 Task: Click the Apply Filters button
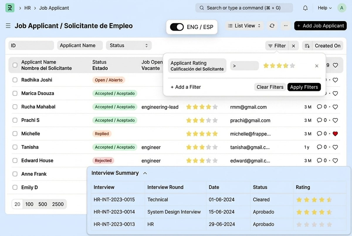point(304,87)
